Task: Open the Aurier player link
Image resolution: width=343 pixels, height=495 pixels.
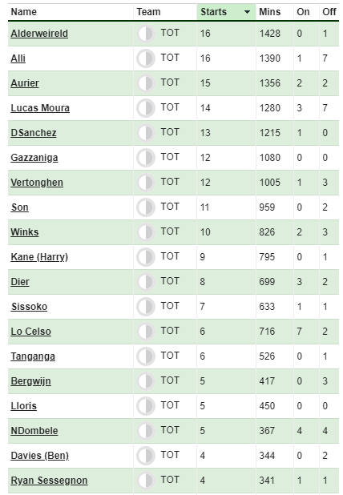Action: 25,83
